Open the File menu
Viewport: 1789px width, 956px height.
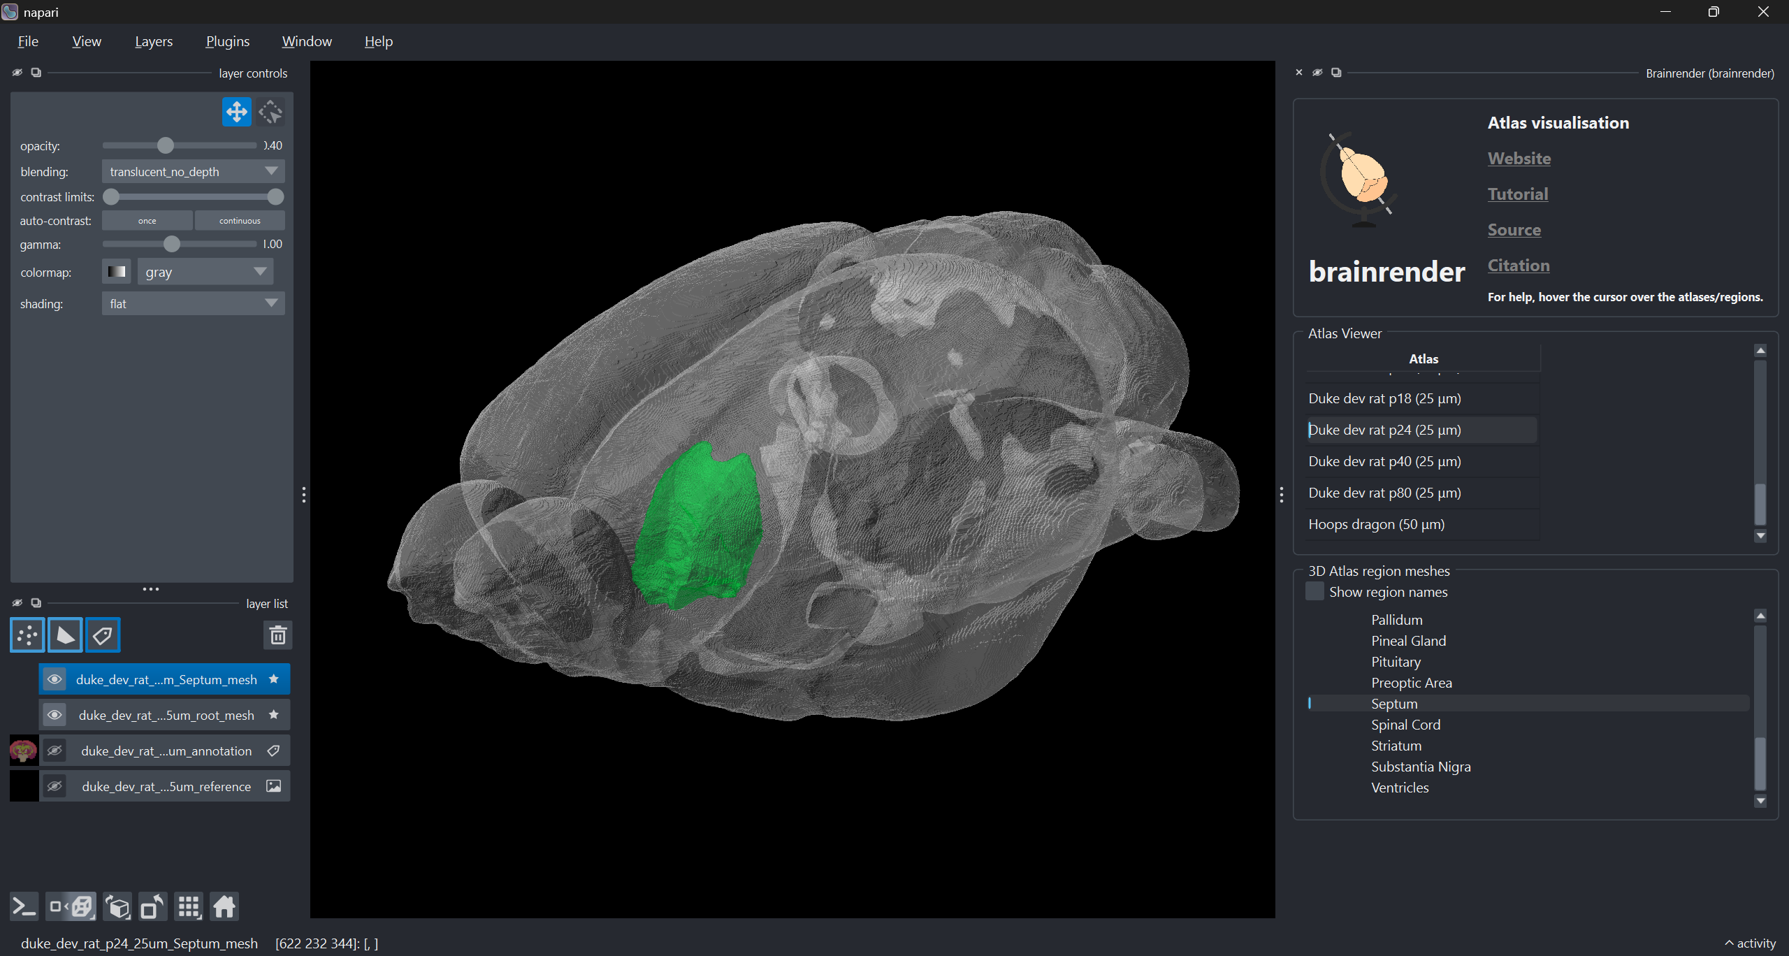[x=28, y=41]
